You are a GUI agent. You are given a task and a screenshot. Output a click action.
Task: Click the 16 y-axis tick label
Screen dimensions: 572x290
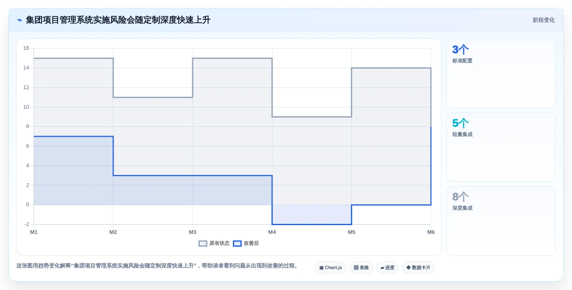click(x=26, y=48)
